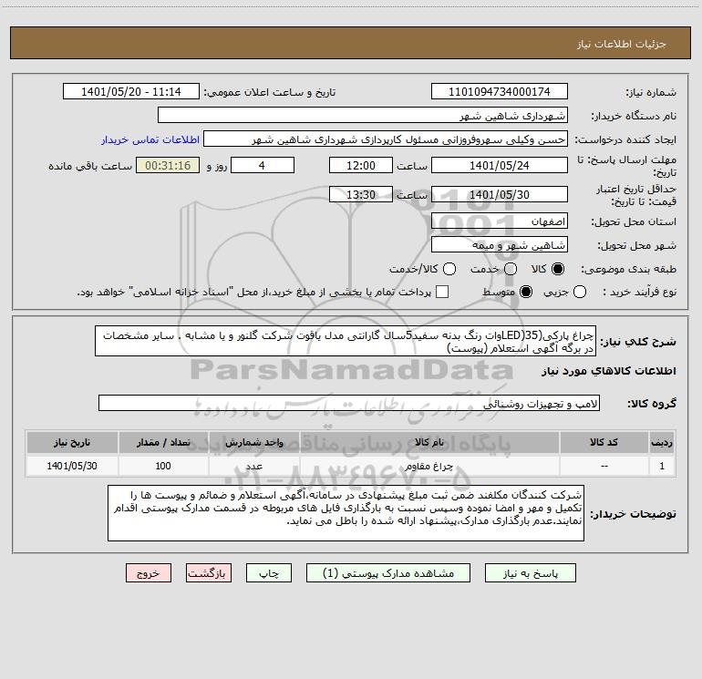Click the کد کالا column header
The image size is (702, 679).
(x=604, y=442)
